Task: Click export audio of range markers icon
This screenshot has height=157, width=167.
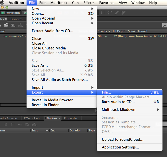Action: click(27, 124)
